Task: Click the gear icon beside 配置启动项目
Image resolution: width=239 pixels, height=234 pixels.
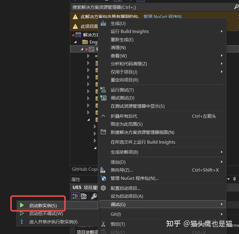Action: (103, 187)
